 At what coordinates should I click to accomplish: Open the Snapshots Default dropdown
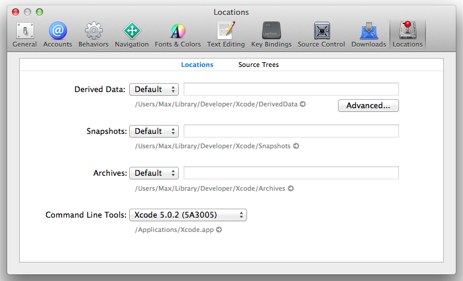154,132
